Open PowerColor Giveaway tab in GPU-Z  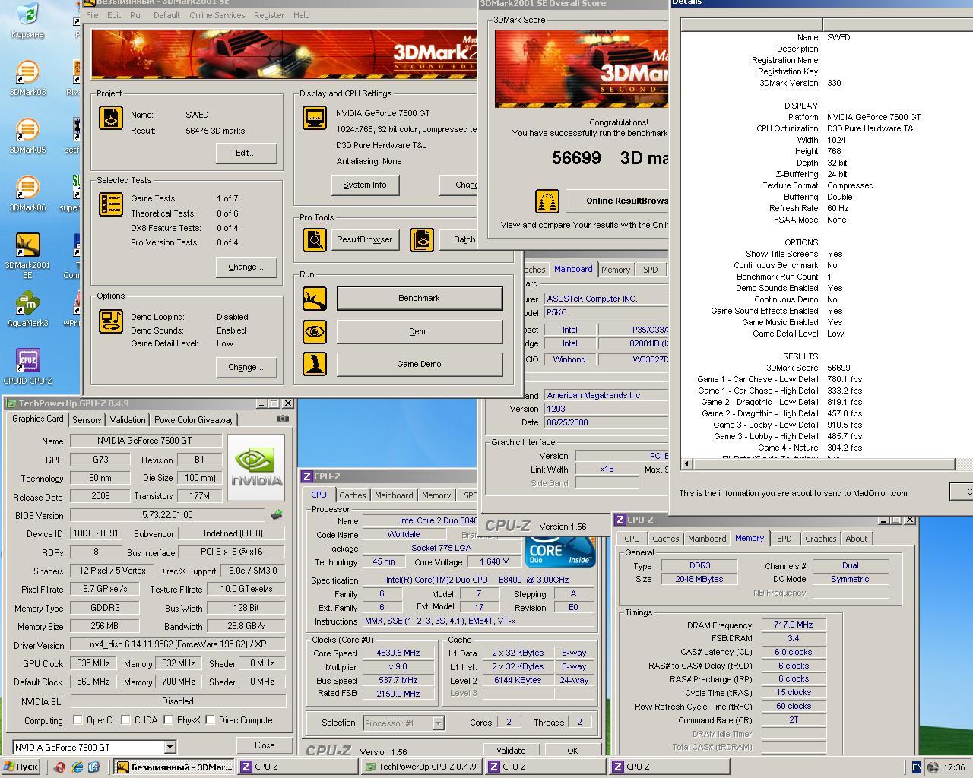coord(195,420)
